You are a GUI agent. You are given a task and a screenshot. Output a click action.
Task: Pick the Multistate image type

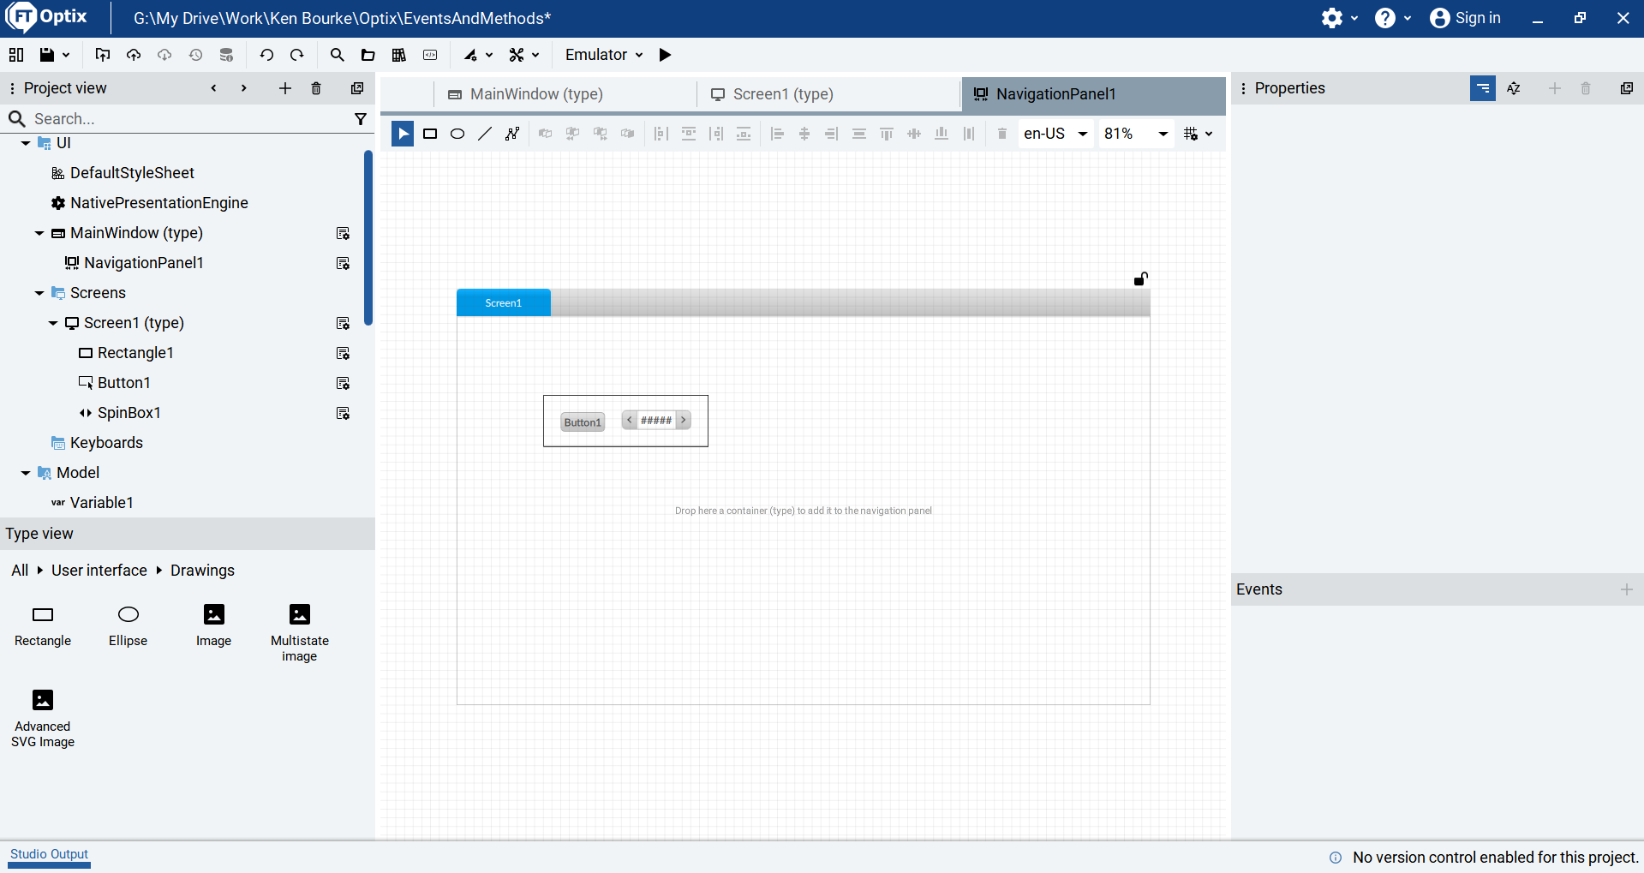pyautogui.click(x=300, y=632)
